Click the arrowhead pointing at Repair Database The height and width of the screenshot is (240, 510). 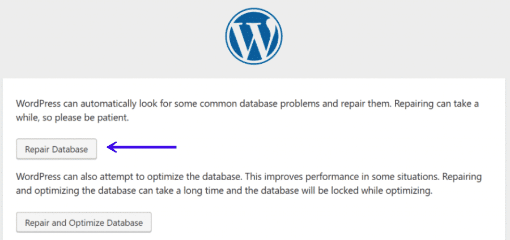(112, 148)
